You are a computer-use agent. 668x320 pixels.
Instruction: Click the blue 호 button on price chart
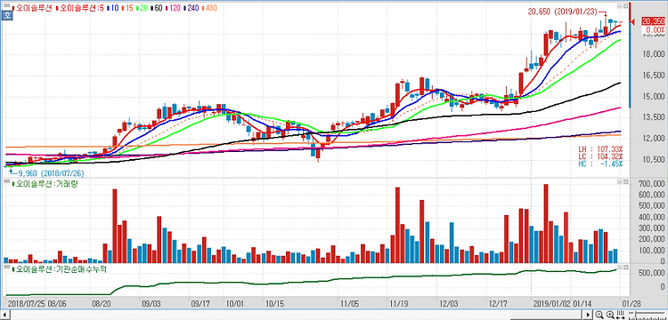6,16
